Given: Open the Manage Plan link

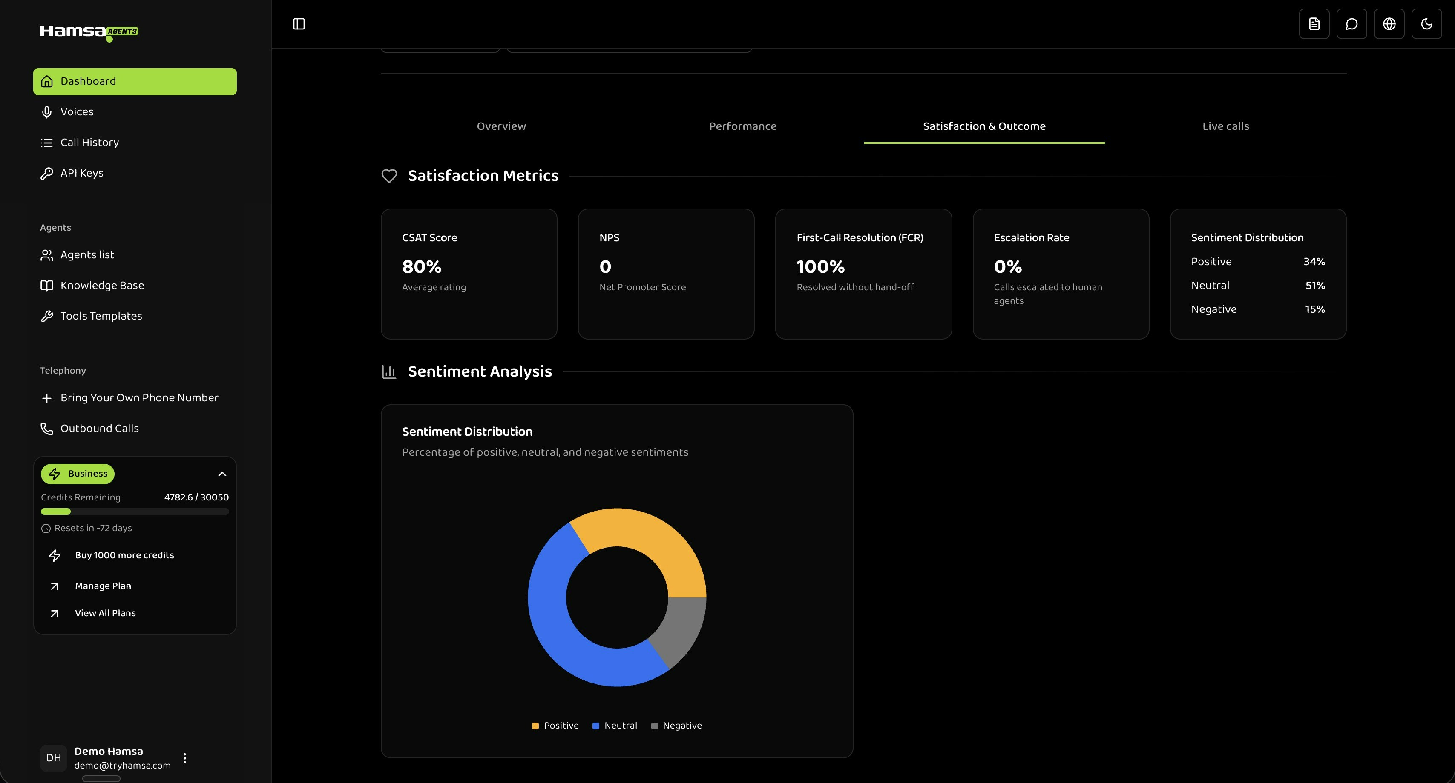Looking at the screenshot, I should (102, 586).
